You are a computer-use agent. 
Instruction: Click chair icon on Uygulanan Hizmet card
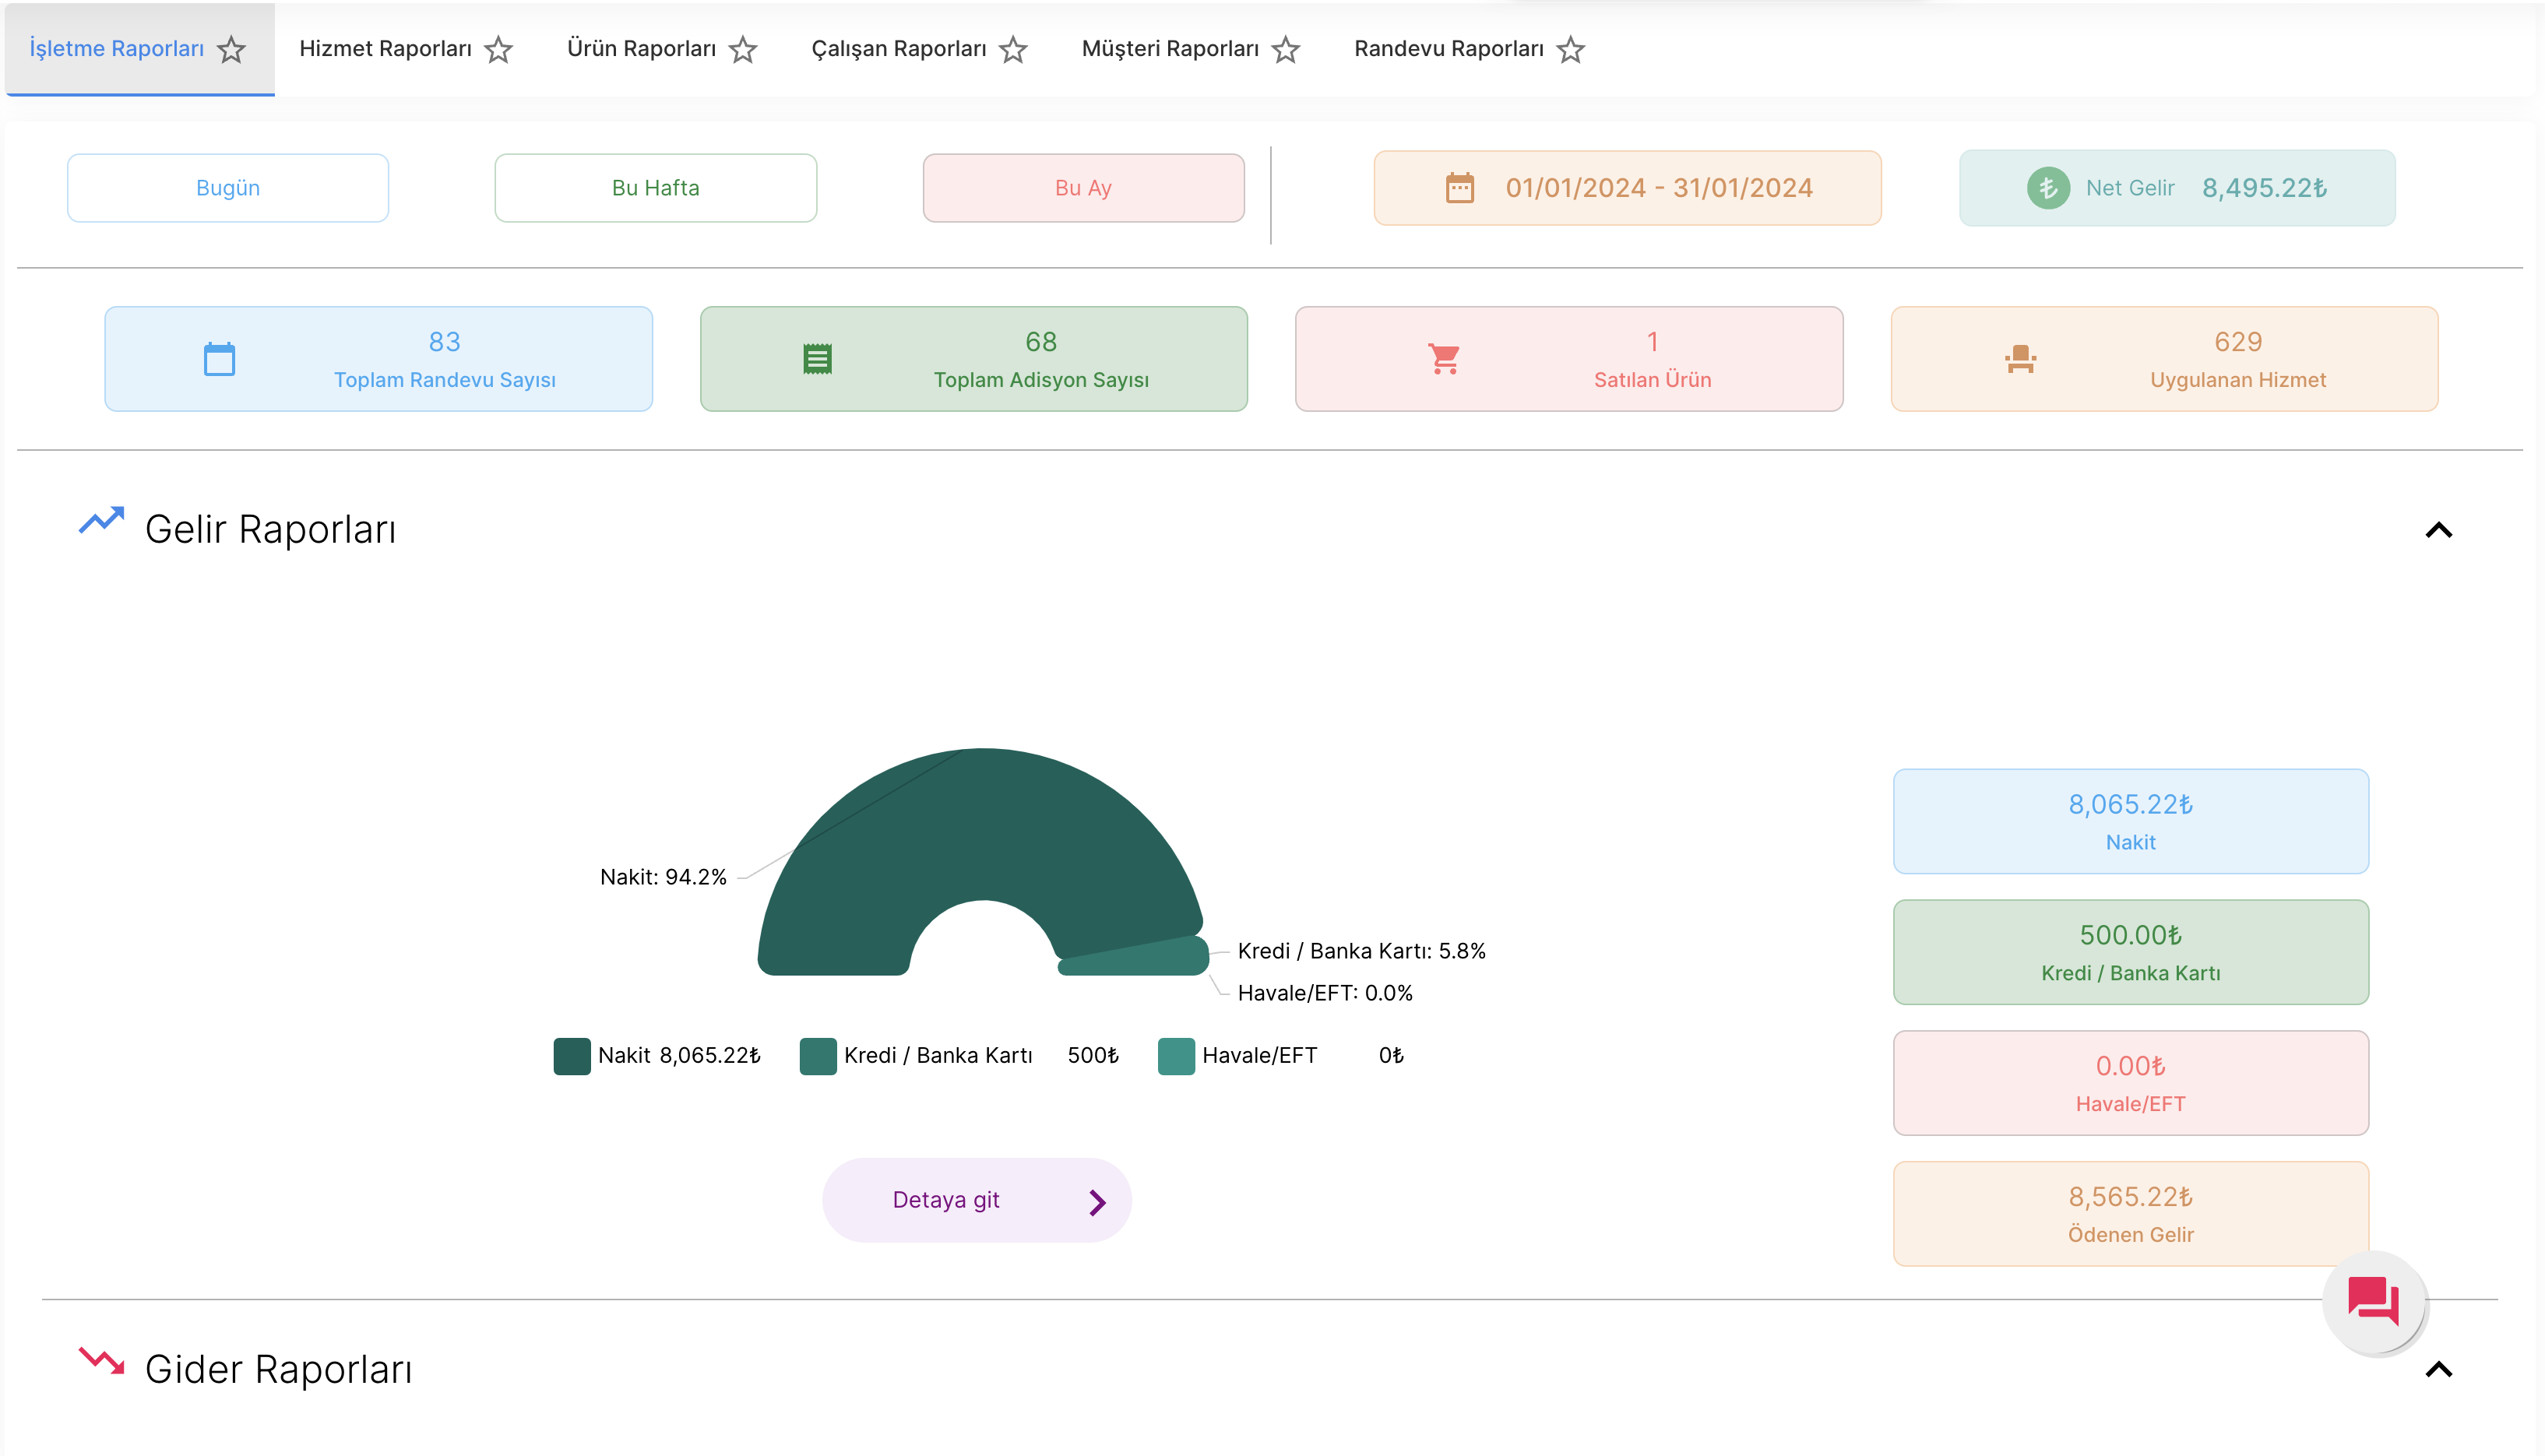[x=2020, y=359]
